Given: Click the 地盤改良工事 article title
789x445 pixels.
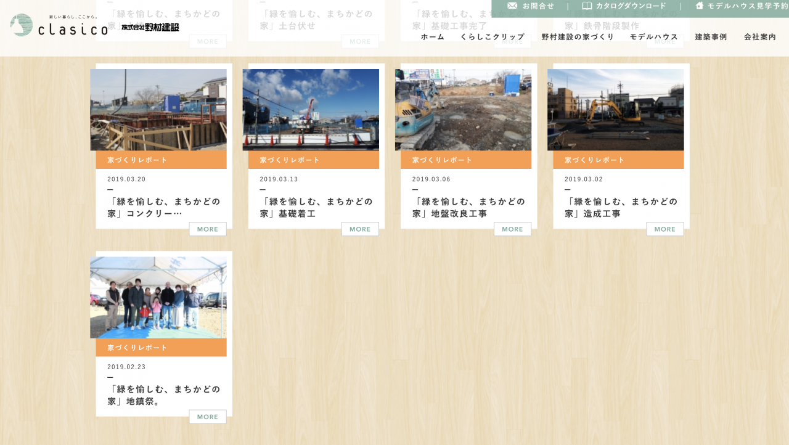Looking at the screenshot, I should 468,208.
